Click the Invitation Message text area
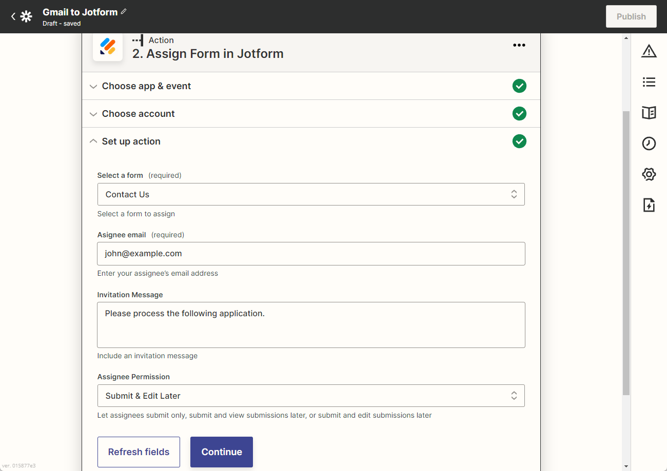Screen dimensions: 667x471 tap(311, 325)
